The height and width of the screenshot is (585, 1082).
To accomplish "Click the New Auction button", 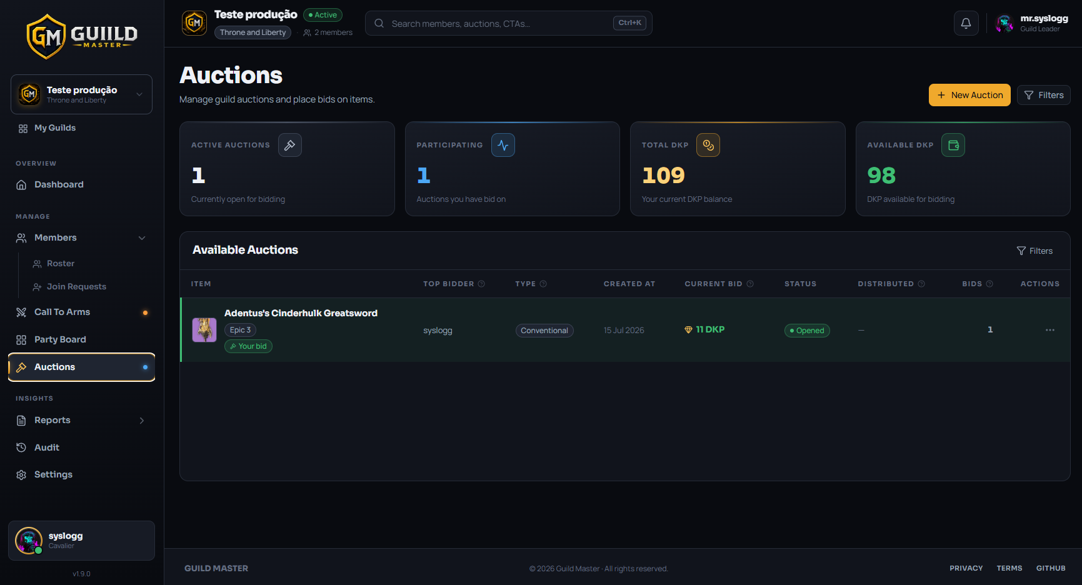I will [969, 95].
